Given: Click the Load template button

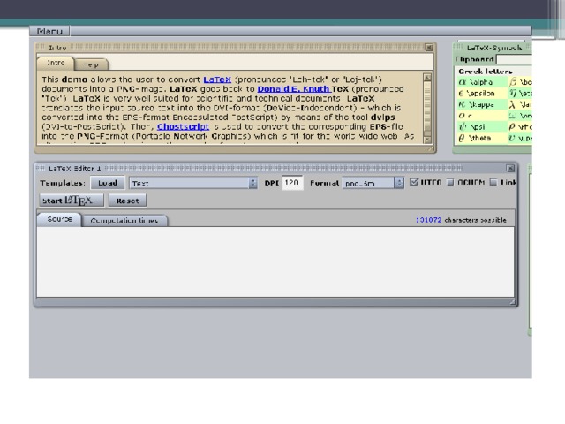Looking at the screenshot, I should click(107, 183).
